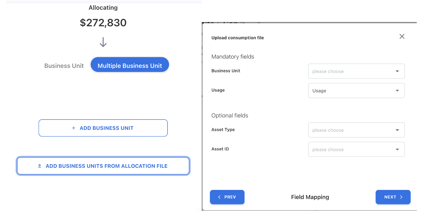Click the caret arrow in the Usage field
Viewport: 428px width, 222px height.
pyautogui.click(x=397, y=91)
